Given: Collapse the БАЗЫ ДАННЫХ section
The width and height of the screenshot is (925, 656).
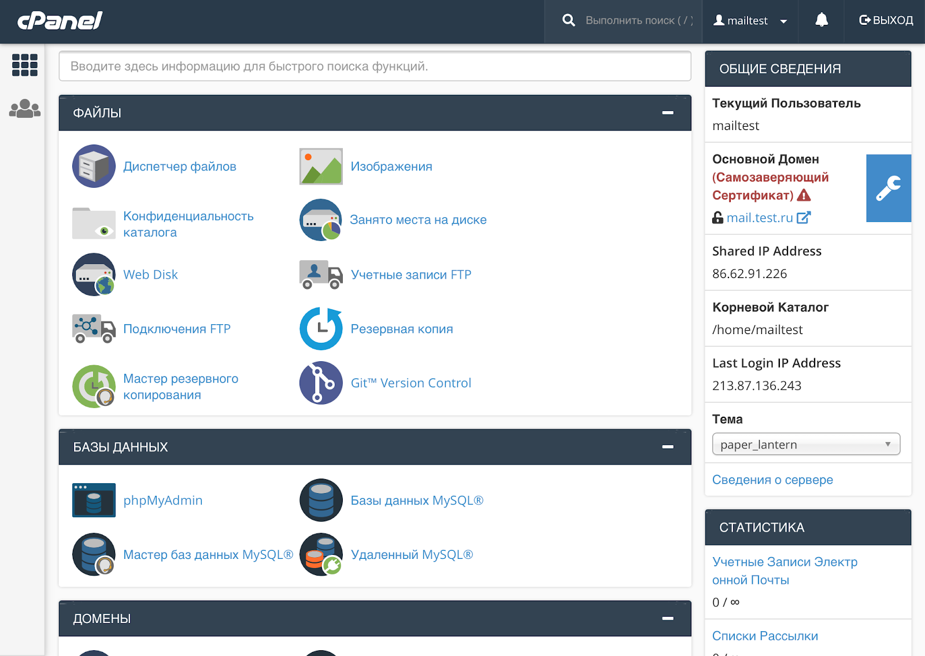Looking at the screenshot, I should point(668,447).
